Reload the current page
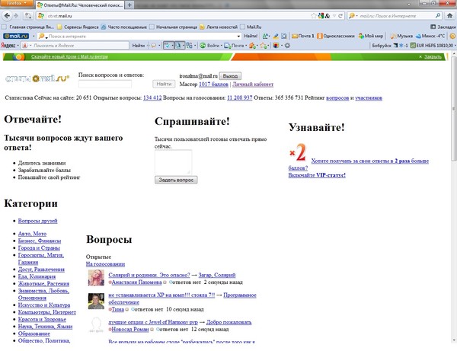Screen dimensions: 457x351 coord(340,16)
